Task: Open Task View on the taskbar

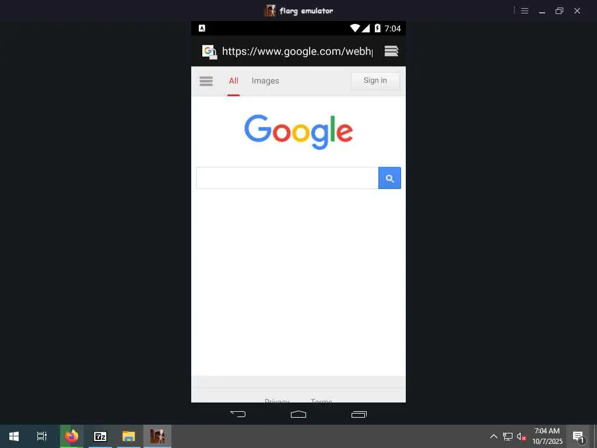Action: coord(42,436)
